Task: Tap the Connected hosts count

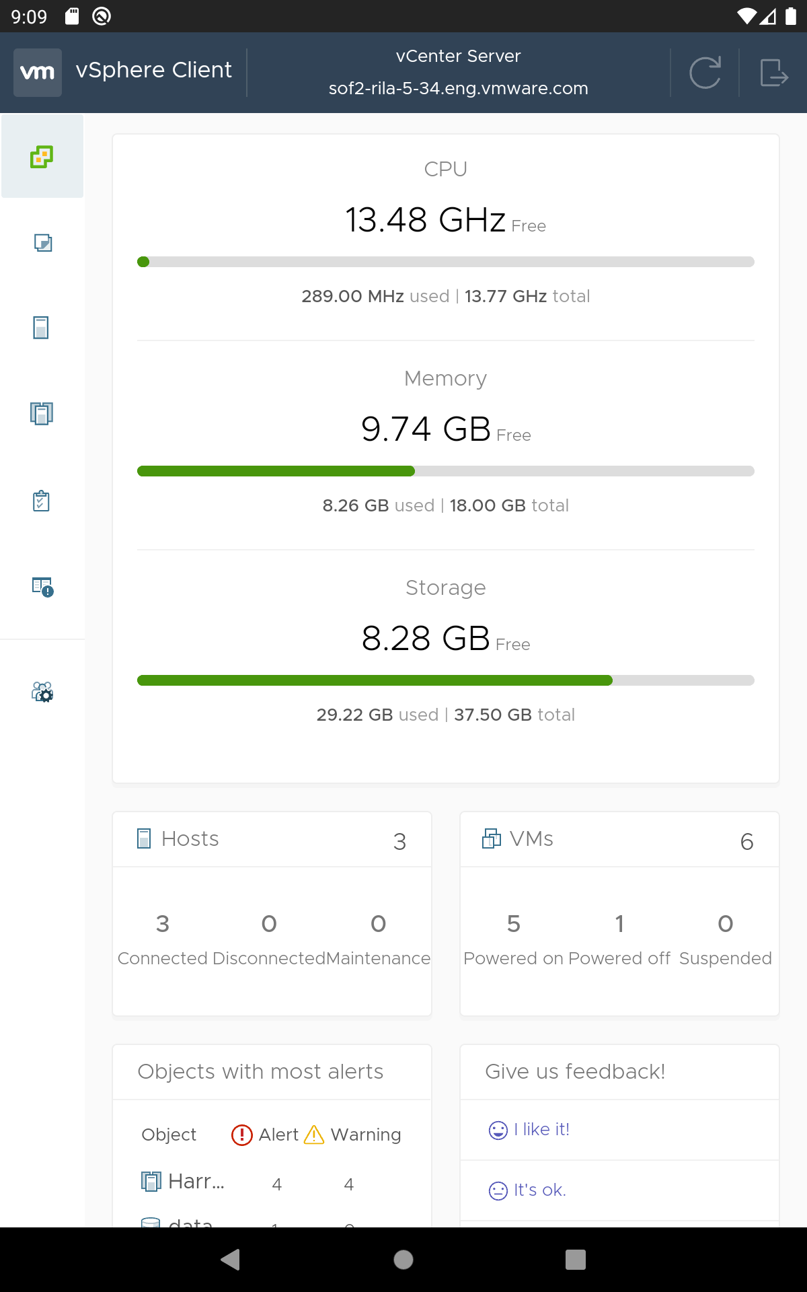Action: (x=163, y=924)
